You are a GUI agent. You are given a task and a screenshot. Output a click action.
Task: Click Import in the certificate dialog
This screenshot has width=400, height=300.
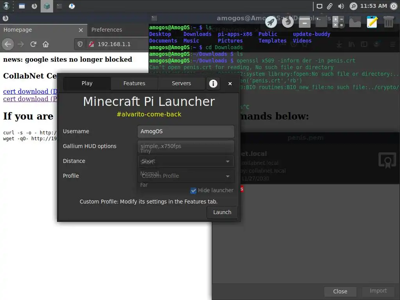[x=378, y=291]
